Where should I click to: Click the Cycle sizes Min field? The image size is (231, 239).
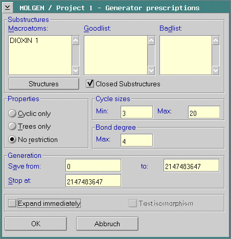pyautogui.click(x=136, y=112)
